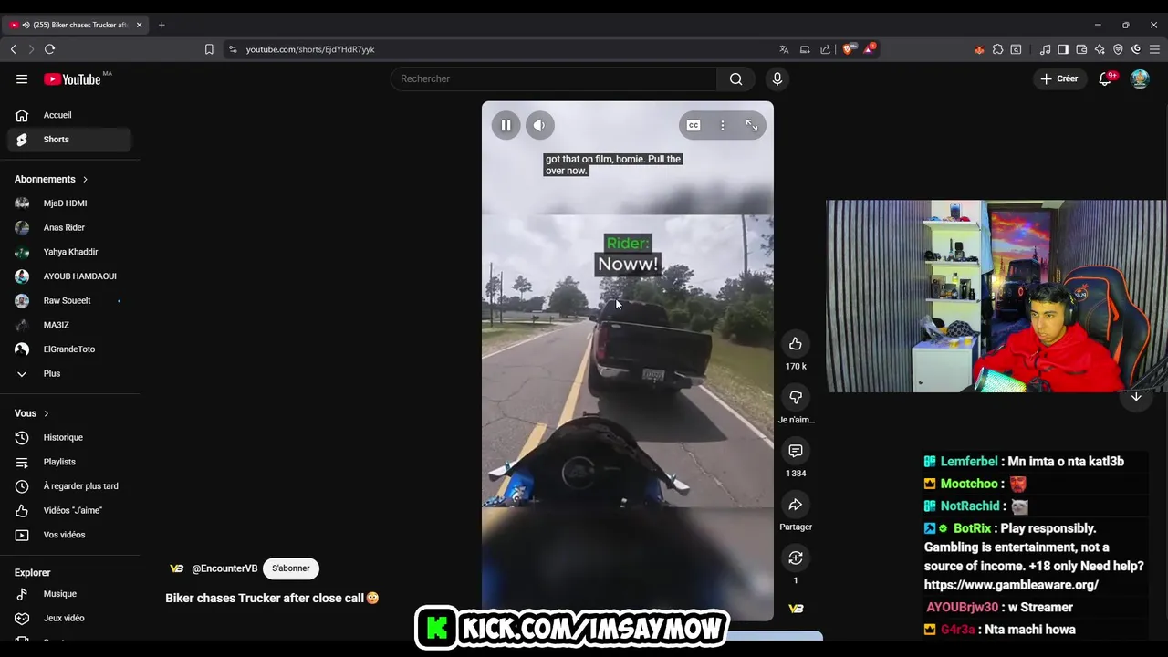Open YouTube notifications bell
The image size is (1168, 657).
point(1105,78)
